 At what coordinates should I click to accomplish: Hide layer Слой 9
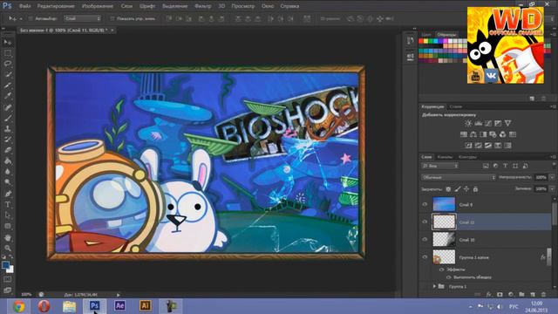[x=425, y=205]
